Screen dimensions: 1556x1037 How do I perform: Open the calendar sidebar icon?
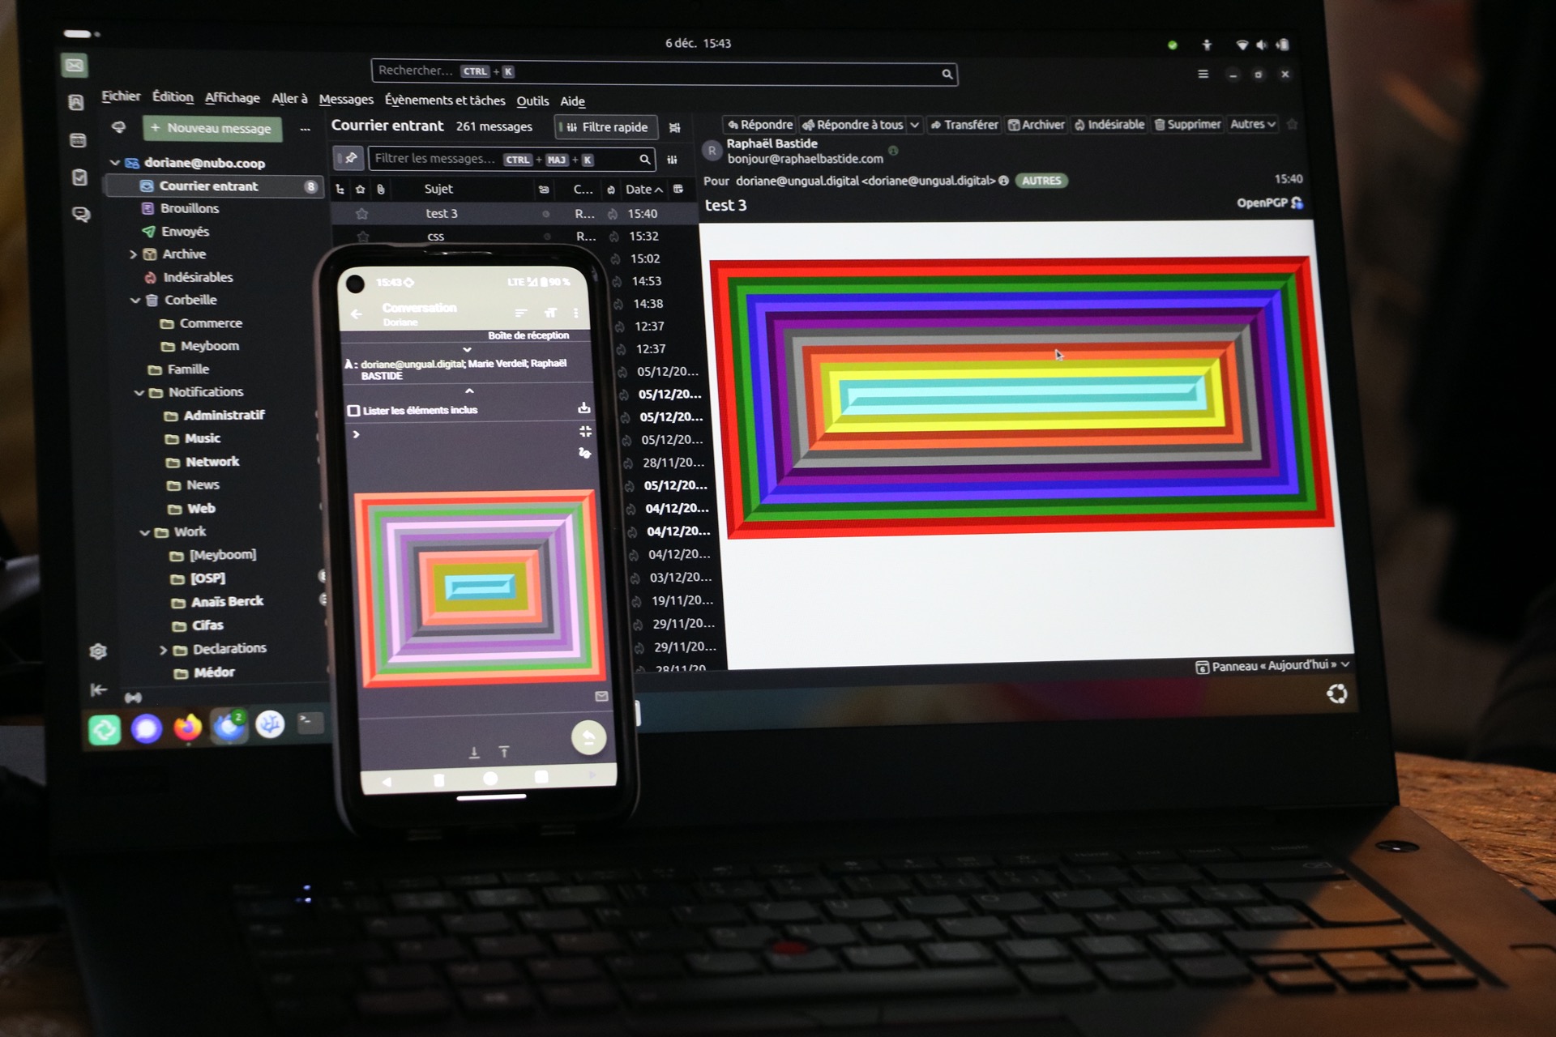coord(78,140)
